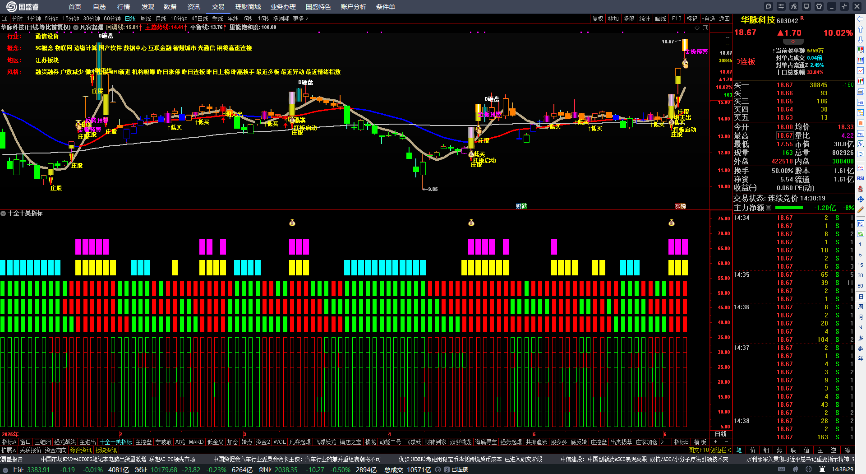Image resolution: width=866 pixels, height=474 pixels.
Task: Click the 日线 label at chart corner
Action: (721, 434)
